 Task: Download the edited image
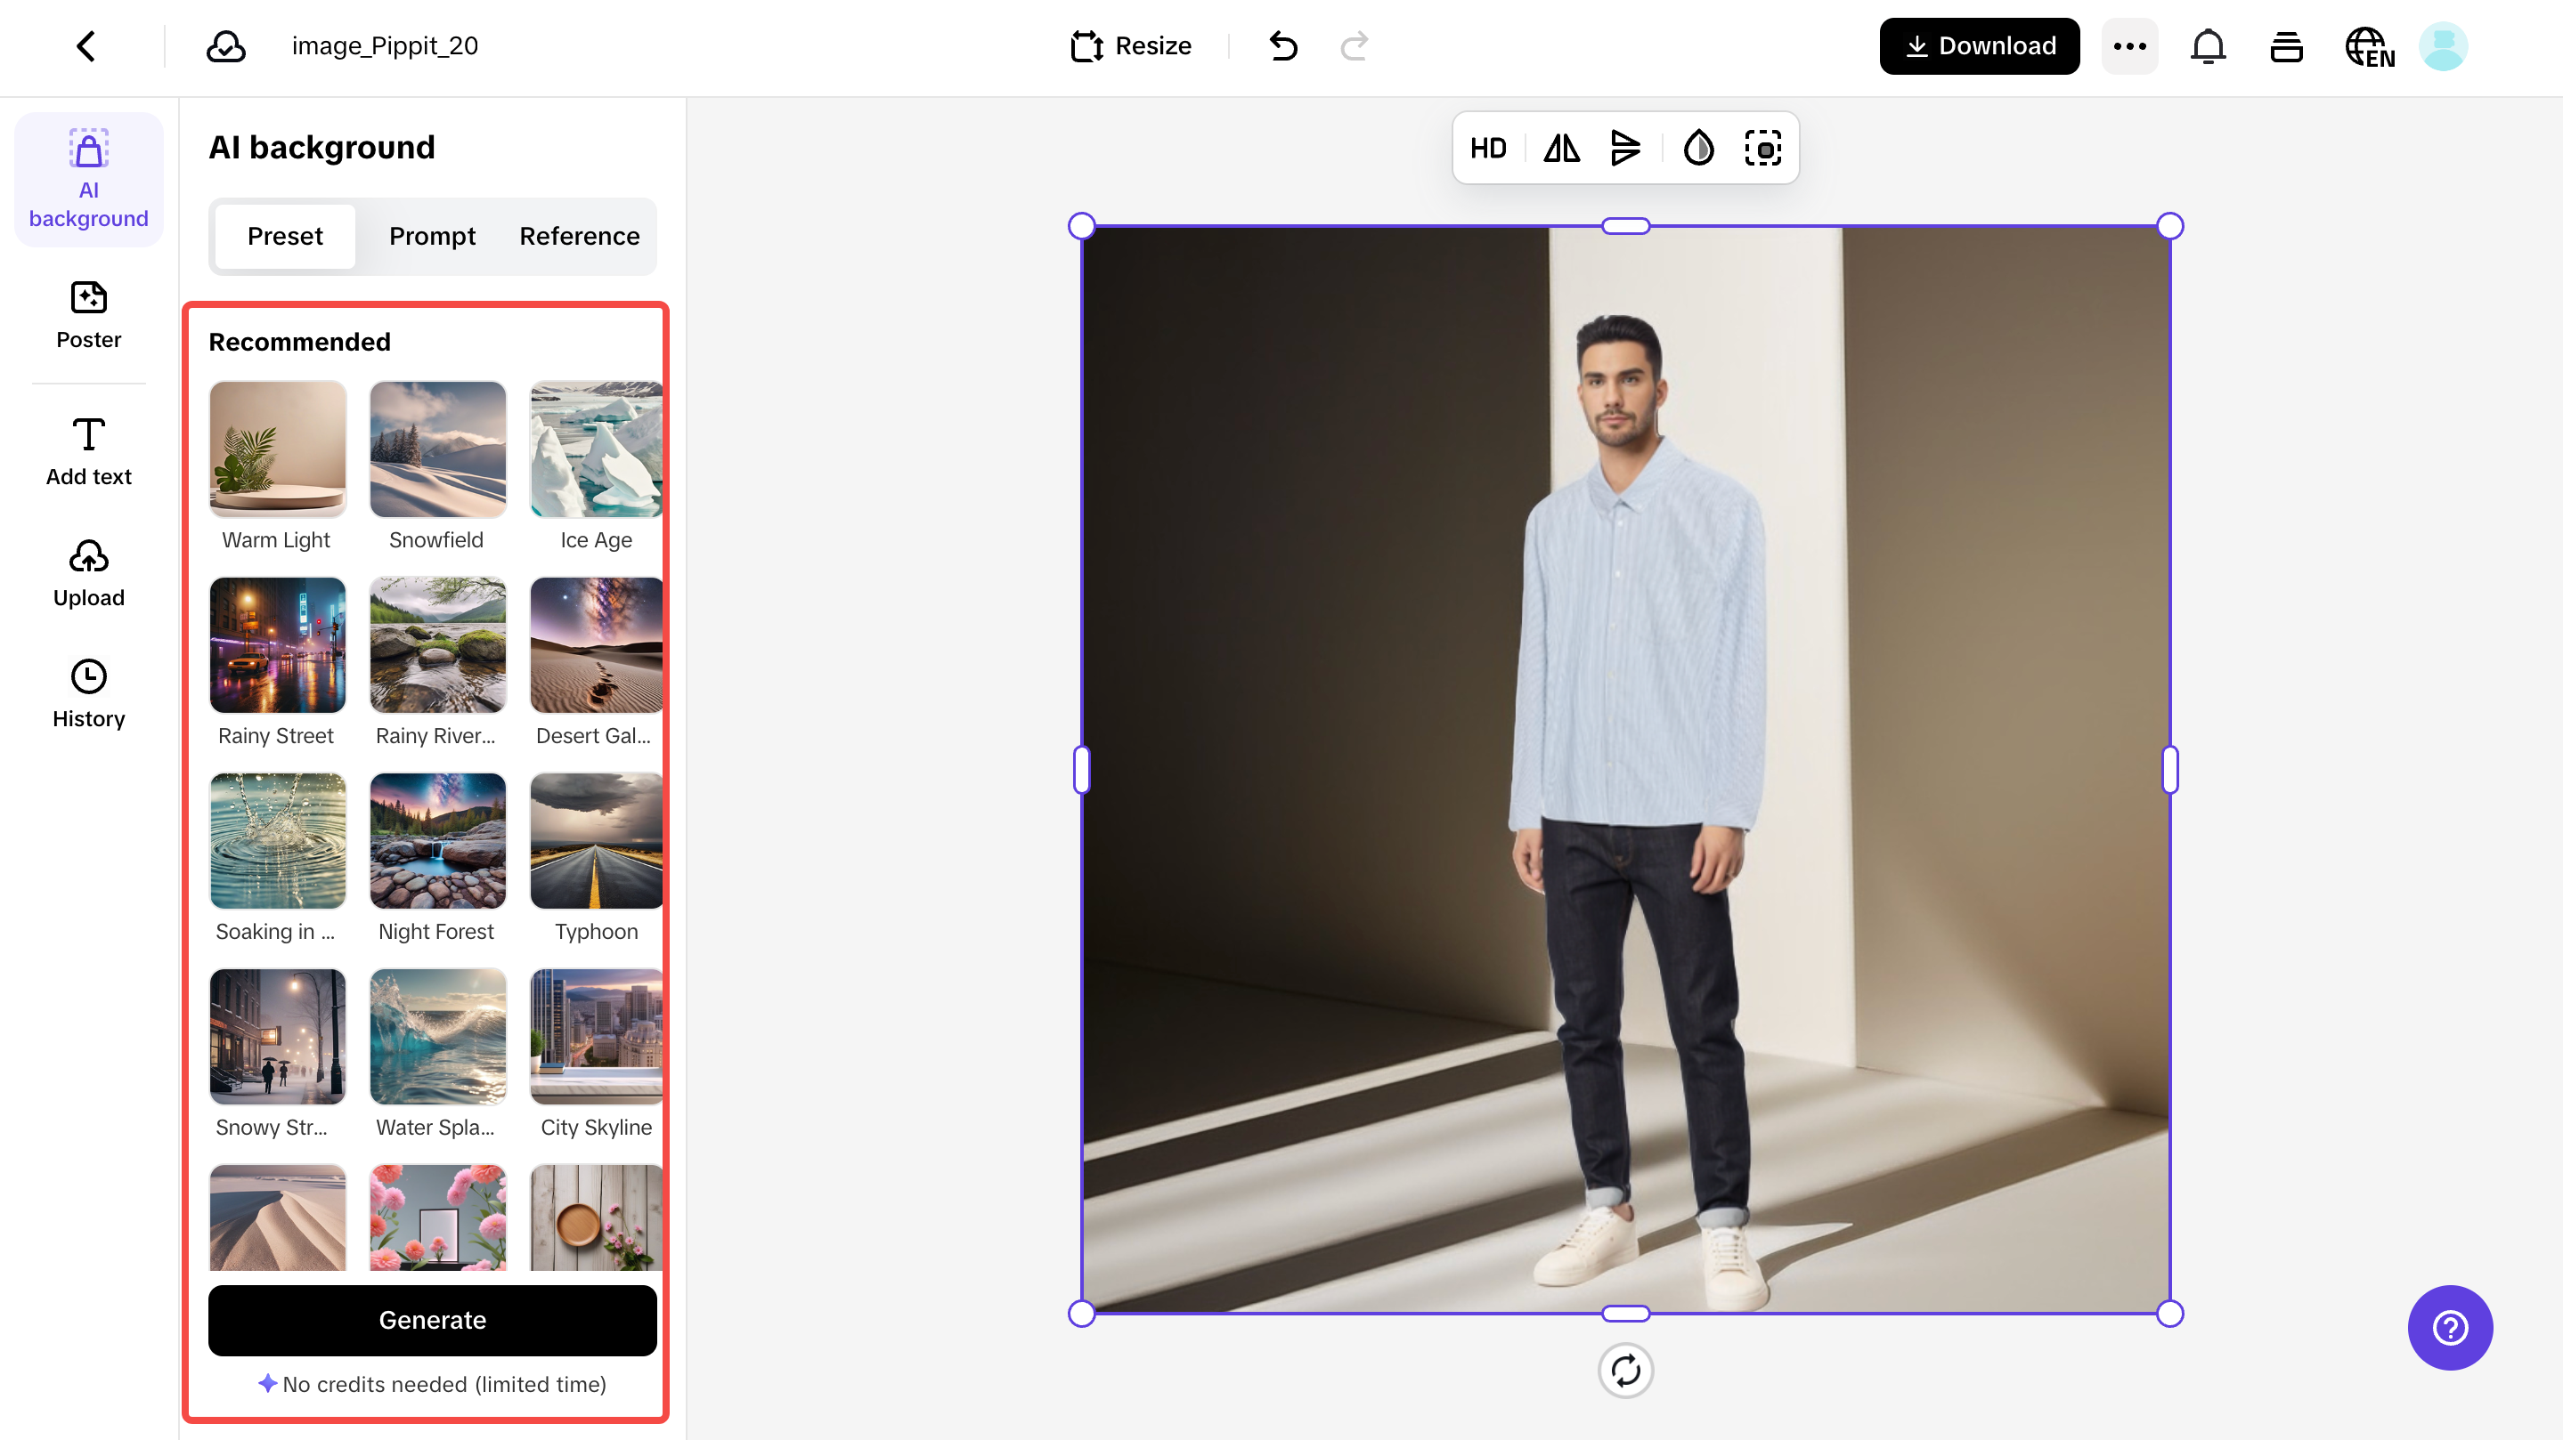(1978, 45)
